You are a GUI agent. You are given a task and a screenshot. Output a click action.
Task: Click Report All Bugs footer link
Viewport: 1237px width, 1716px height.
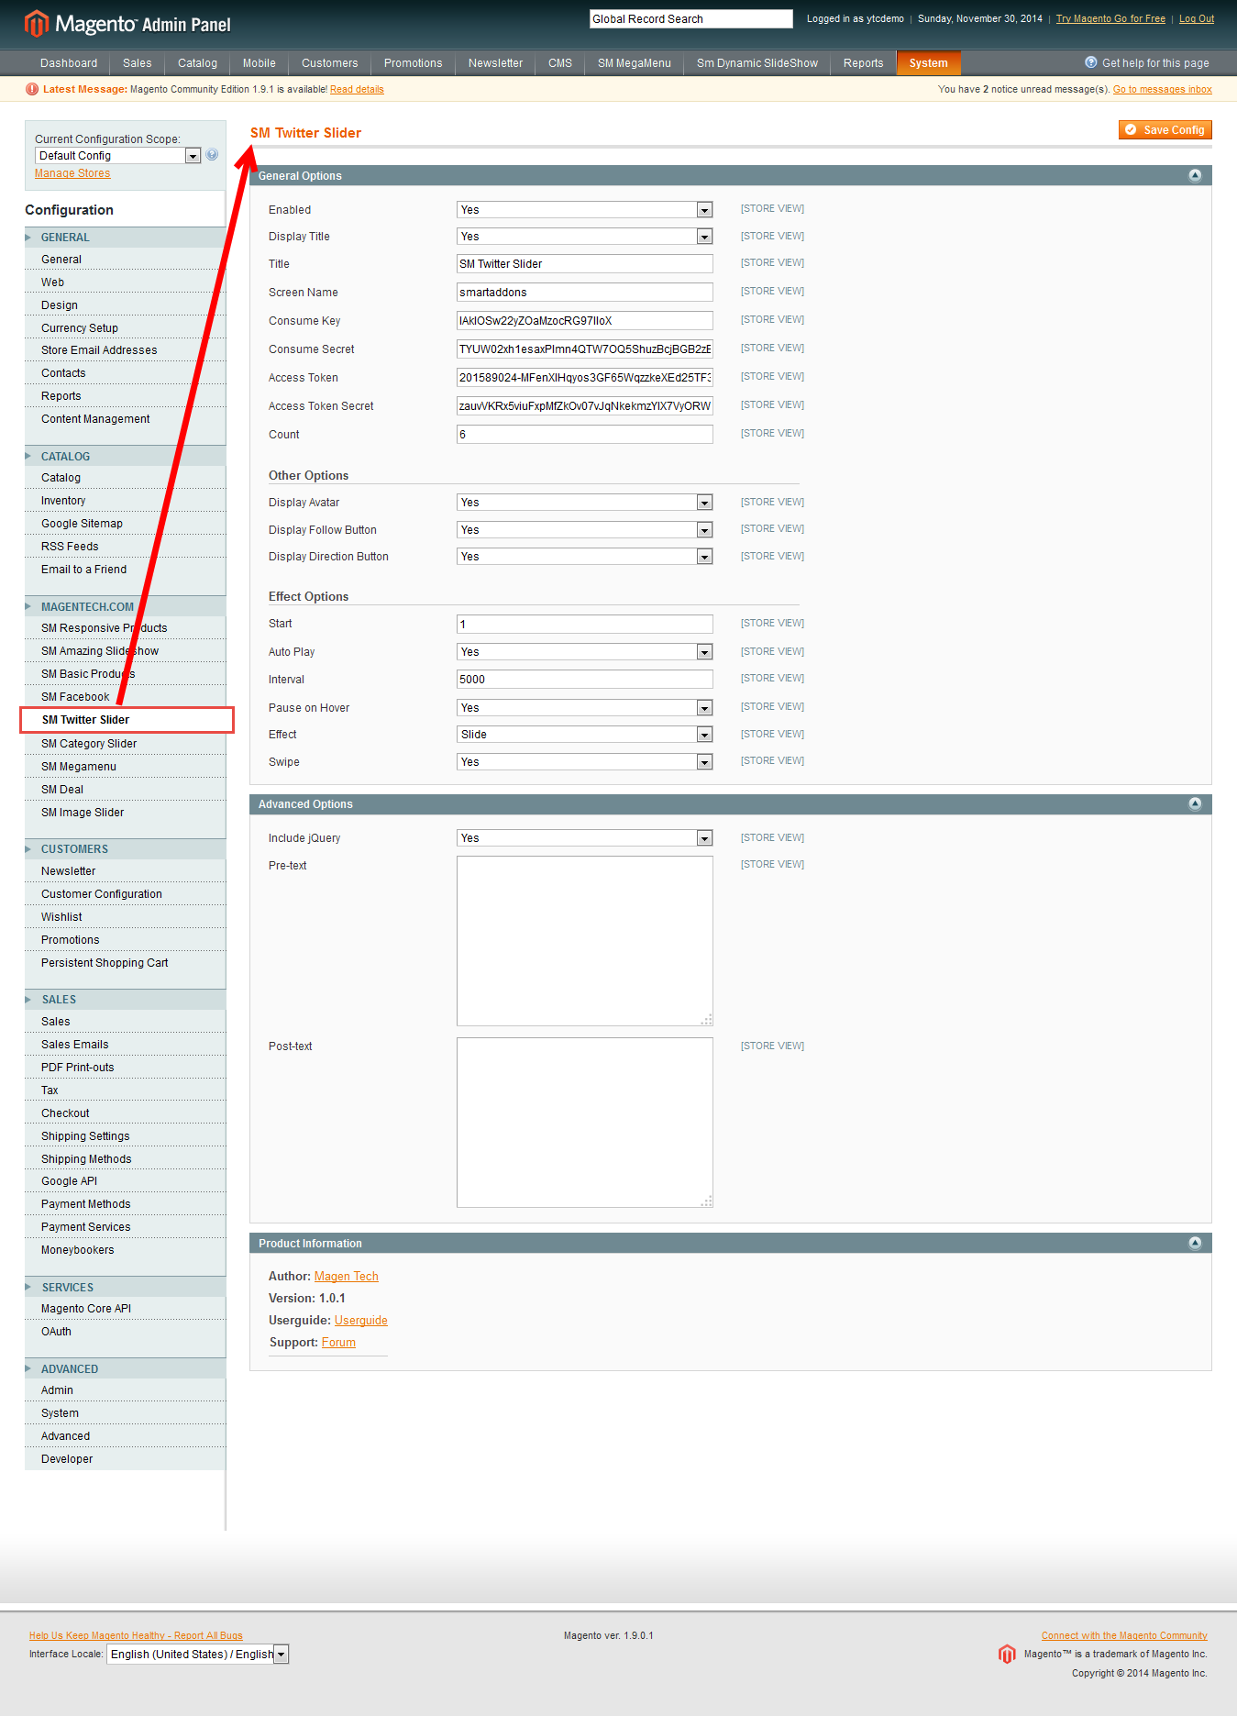point(136,1635)
